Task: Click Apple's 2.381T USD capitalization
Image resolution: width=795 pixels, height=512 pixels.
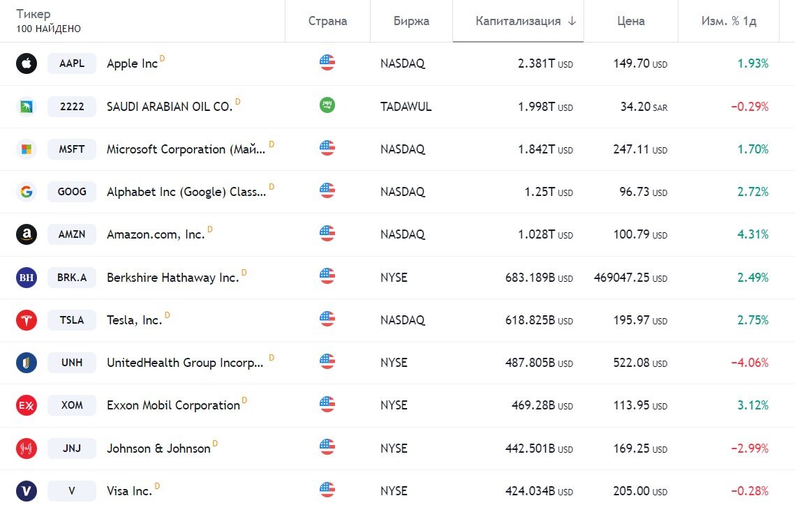Action: (x=545, y=63)
